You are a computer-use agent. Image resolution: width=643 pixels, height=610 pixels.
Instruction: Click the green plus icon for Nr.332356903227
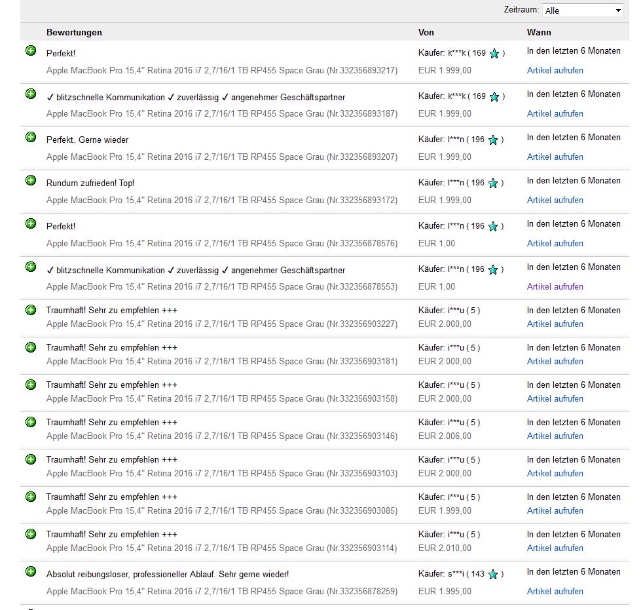pyautogui.click(x=31, y=310)
